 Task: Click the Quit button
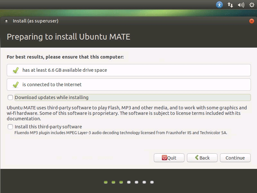(x=169, y=158)
